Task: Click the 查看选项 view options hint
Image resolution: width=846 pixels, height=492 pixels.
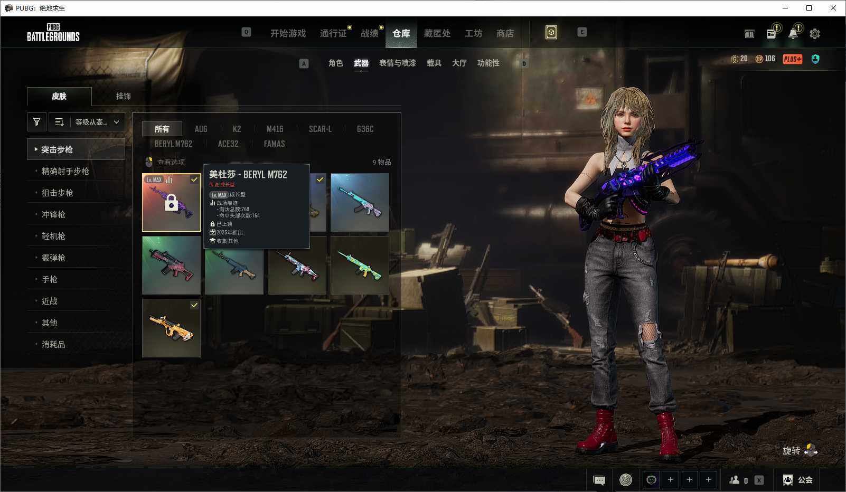Action: tap(165, 162)
